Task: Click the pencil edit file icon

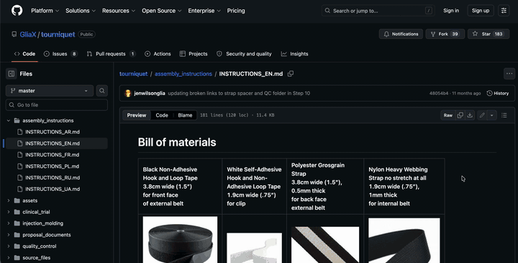Action: (x=482, y=115)
